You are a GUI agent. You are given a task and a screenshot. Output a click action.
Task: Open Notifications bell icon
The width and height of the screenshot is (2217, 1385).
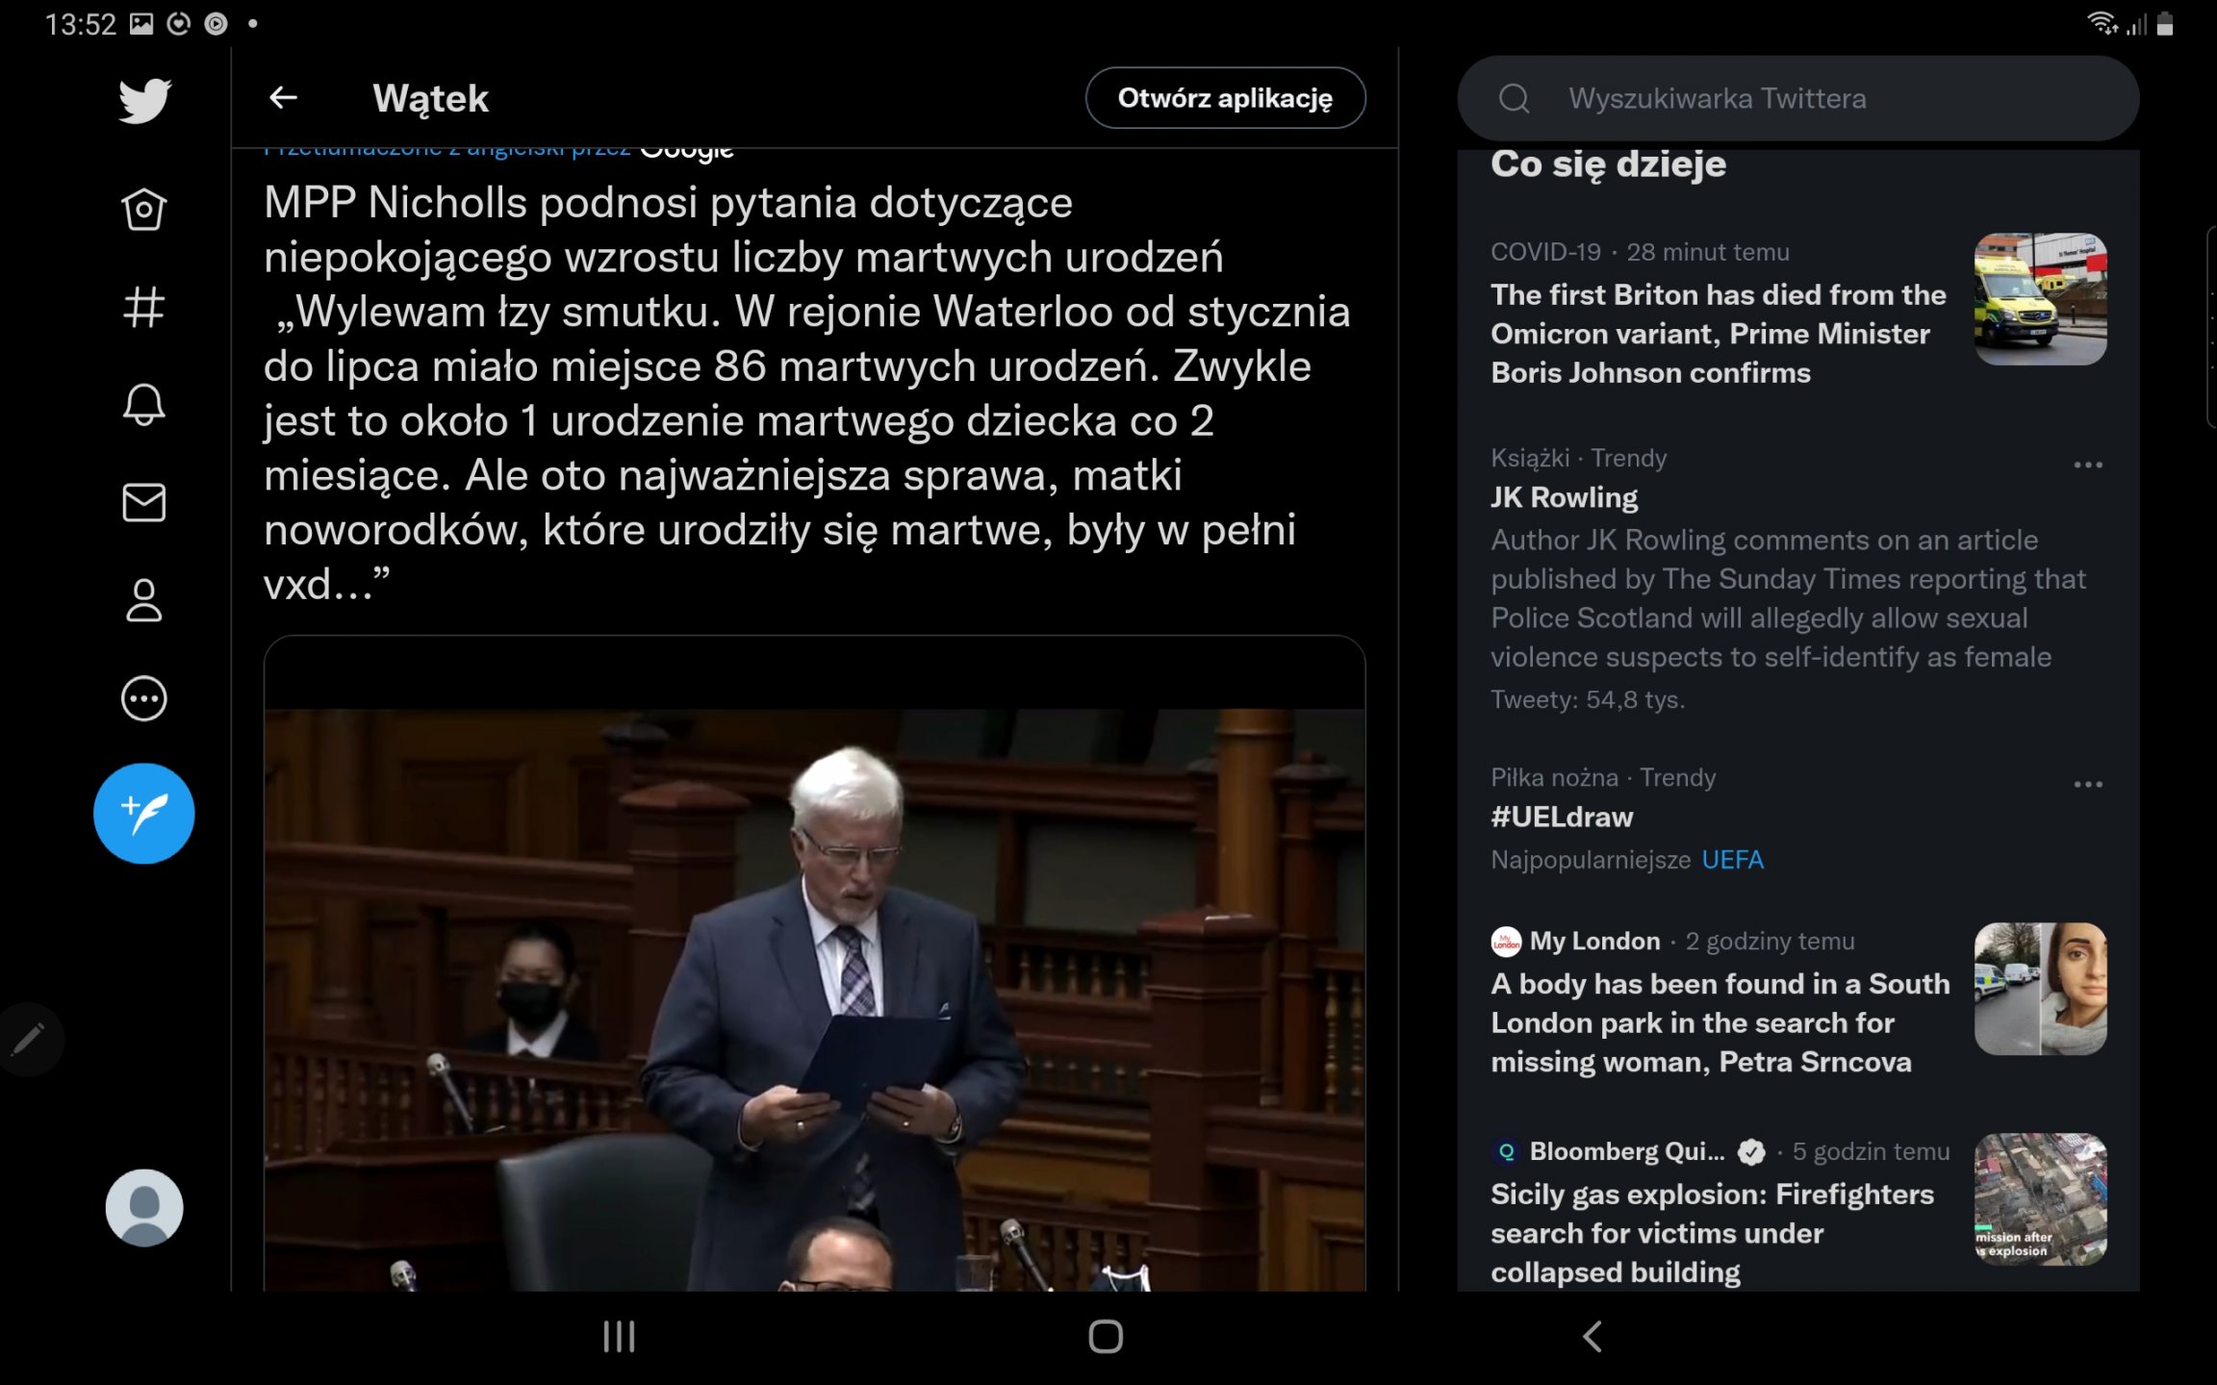144,404
